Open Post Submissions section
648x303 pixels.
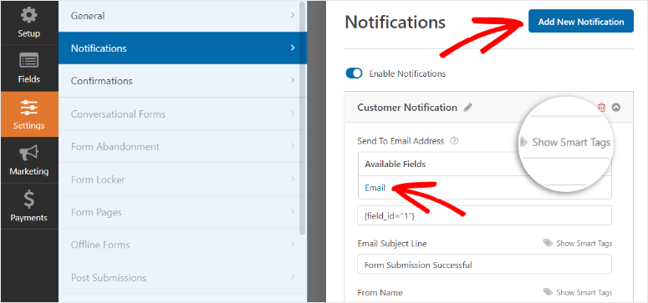point(182,277)
